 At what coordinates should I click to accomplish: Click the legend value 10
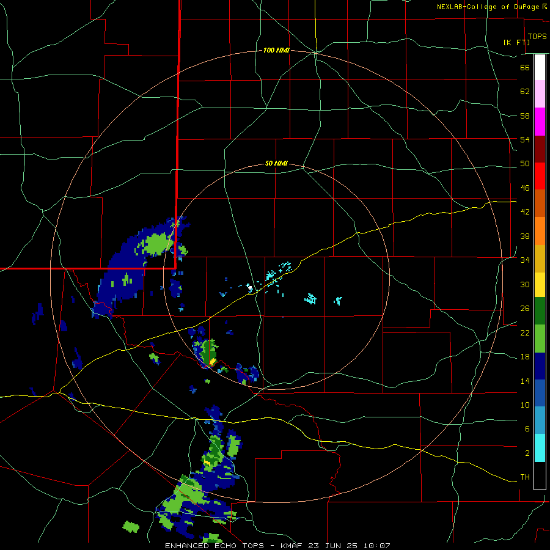pos(525,405)
